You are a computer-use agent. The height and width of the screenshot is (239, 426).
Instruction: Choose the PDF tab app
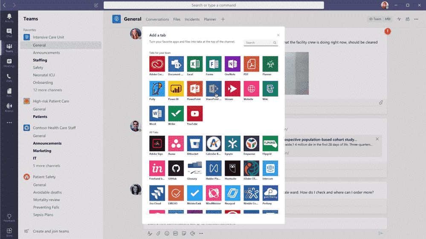pos(251,64)
